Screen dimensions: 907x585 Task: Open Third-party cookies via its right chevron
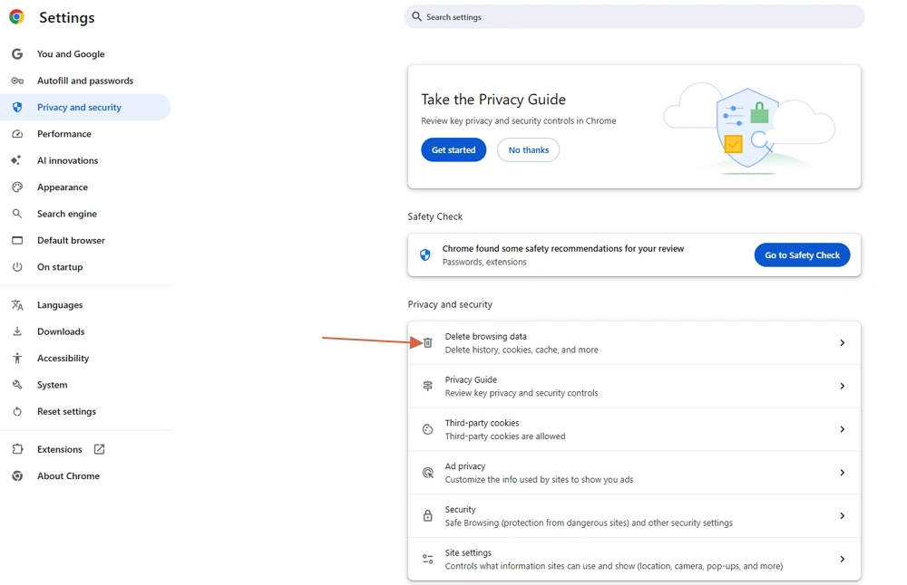tap(843, 429)
